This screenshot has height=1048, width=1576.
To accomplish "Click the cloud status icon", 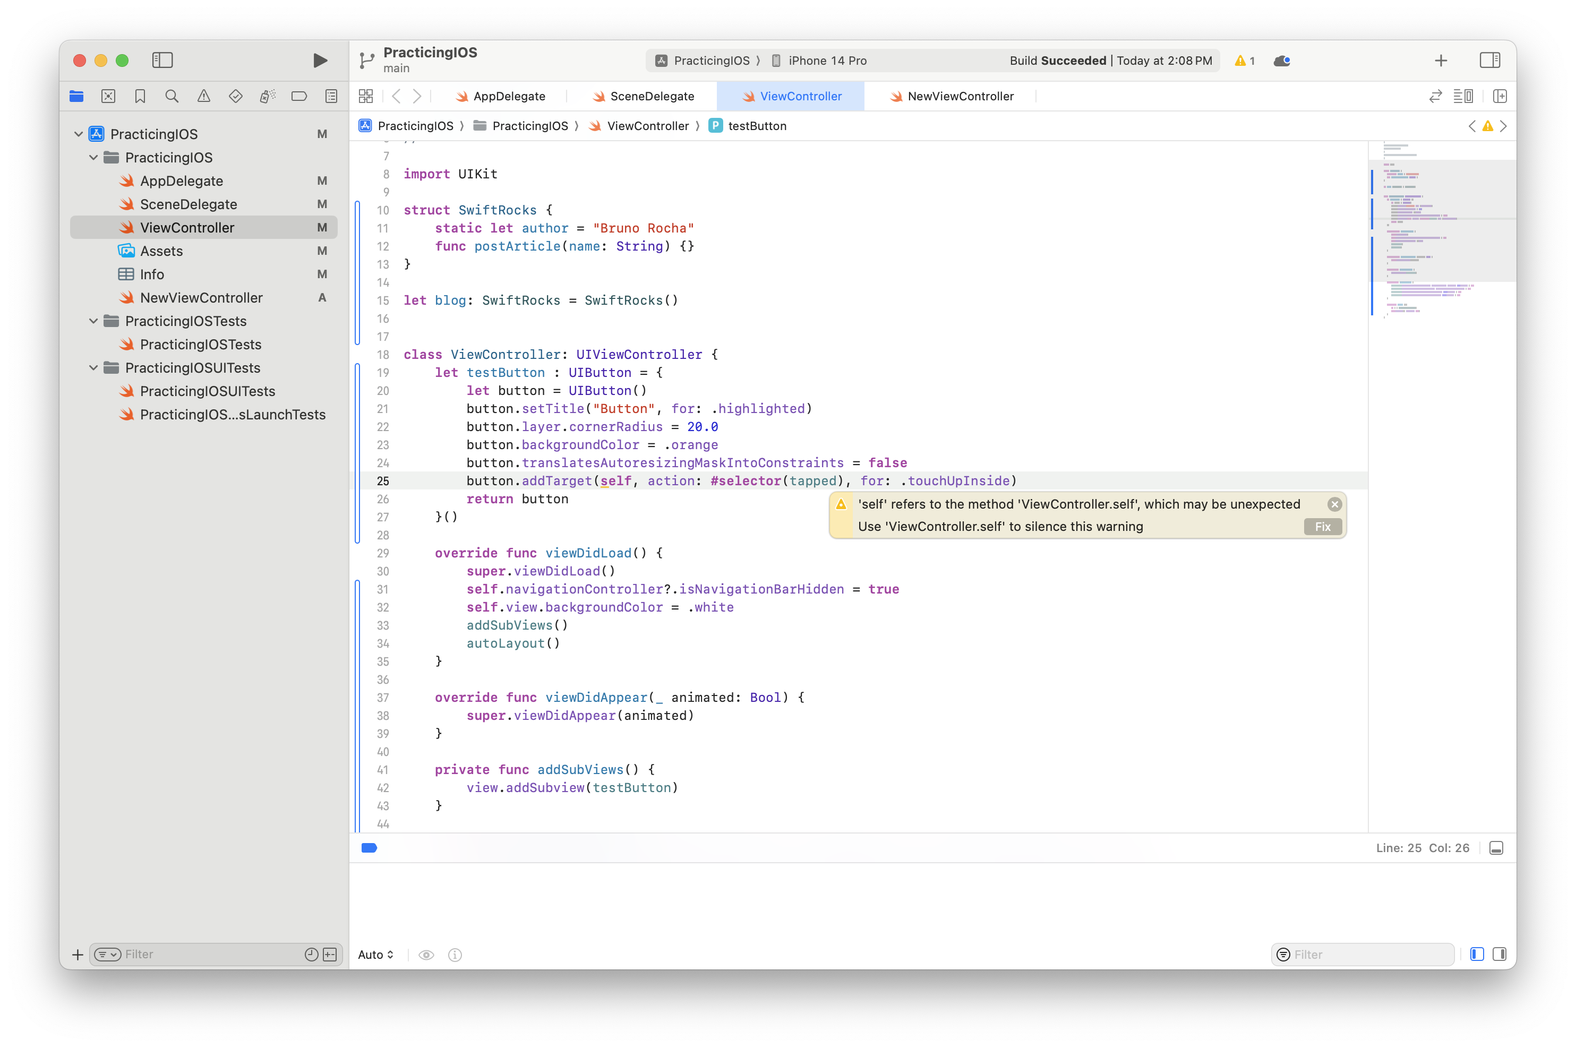I will [x=1281, y=61].
